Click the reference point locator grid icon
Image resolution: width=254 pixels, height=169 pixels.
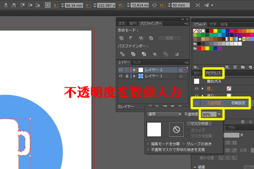point(48,5)
